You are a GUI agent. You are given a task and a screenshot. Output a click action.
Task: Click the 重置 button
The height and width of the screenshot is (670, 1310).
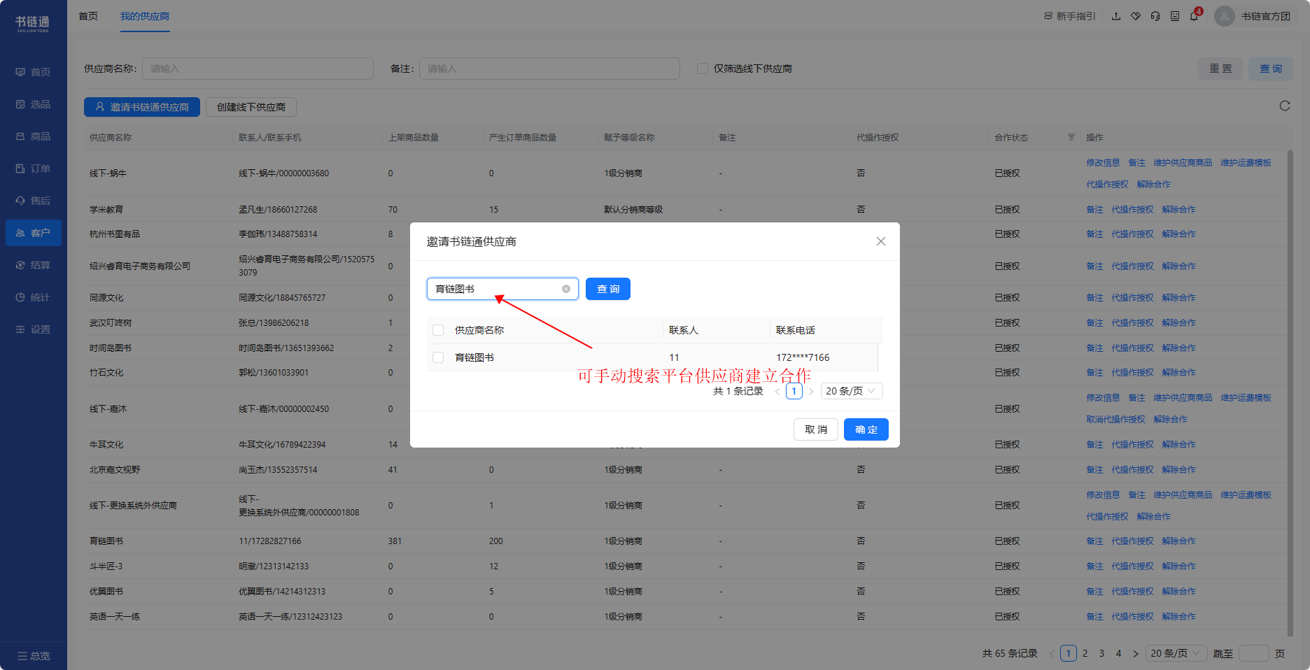(x=1220, y=69)
